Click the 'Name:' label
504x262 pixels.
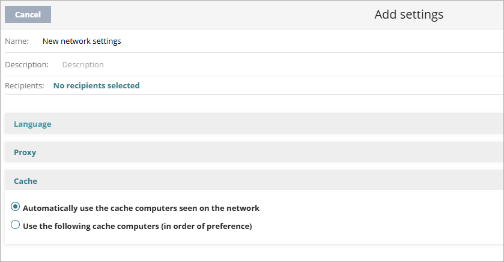pyautogui.click(x=17, y=41)
